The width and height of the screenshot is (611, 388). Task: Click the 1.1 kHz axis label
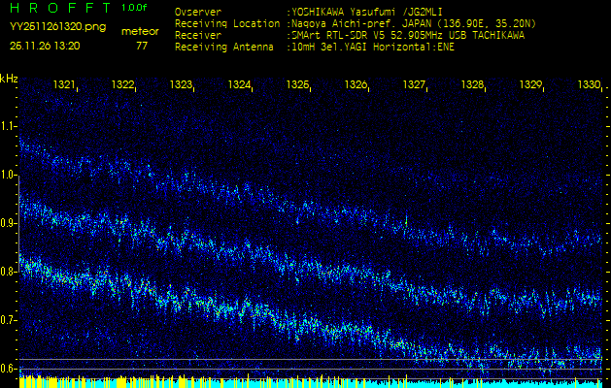point(9,126)
